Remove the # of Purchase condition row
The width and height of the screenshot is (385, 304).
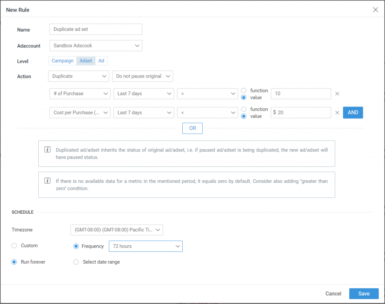coord(337,94)
